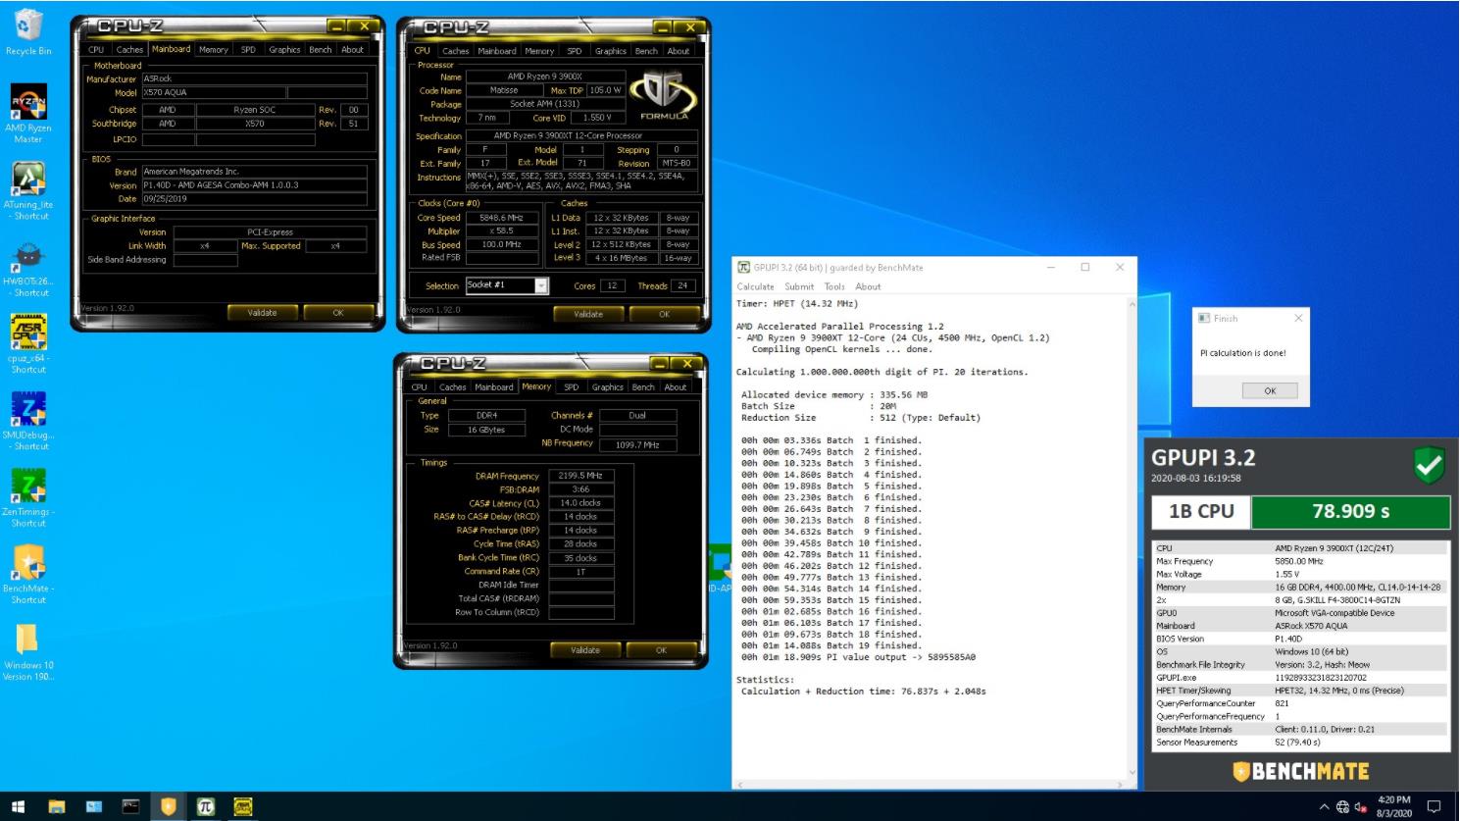Click Validate on the CPU-Z Mainboard window
Screen dimensions: 1460x821
click(x=261, y=312)
